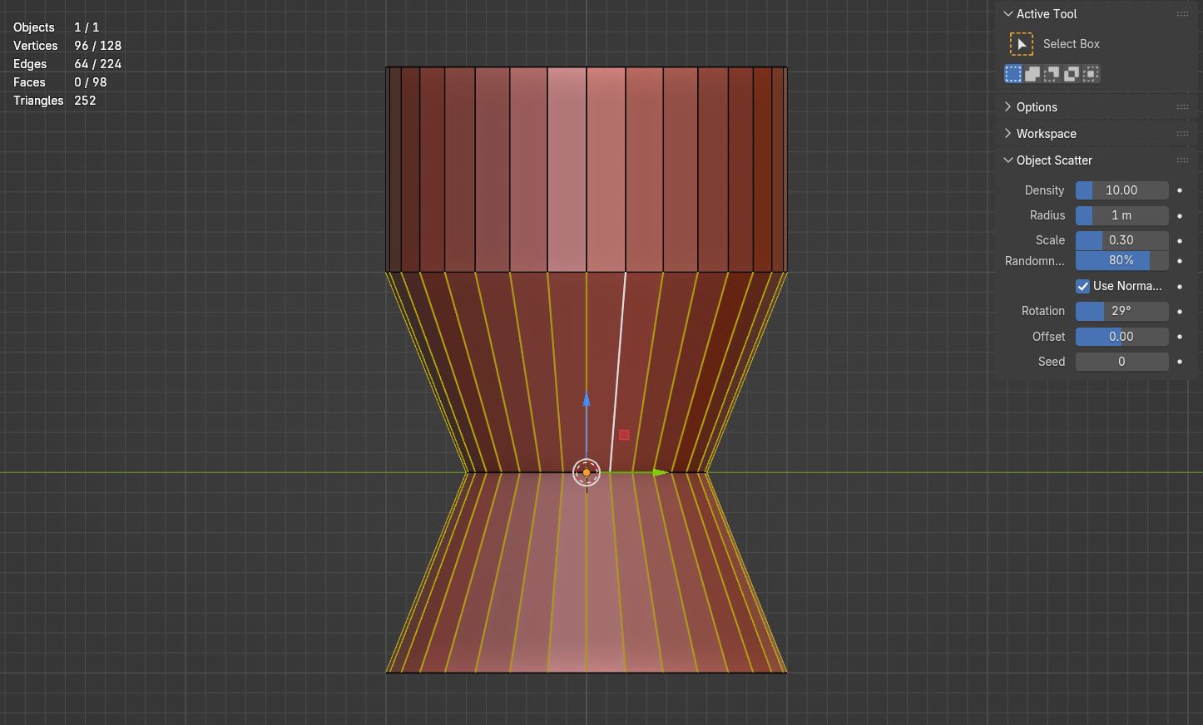Viewport: 1203px width, 725px height.
Task: Toggle the animate dot next to Rotation
Action: tap(1179, 311)
